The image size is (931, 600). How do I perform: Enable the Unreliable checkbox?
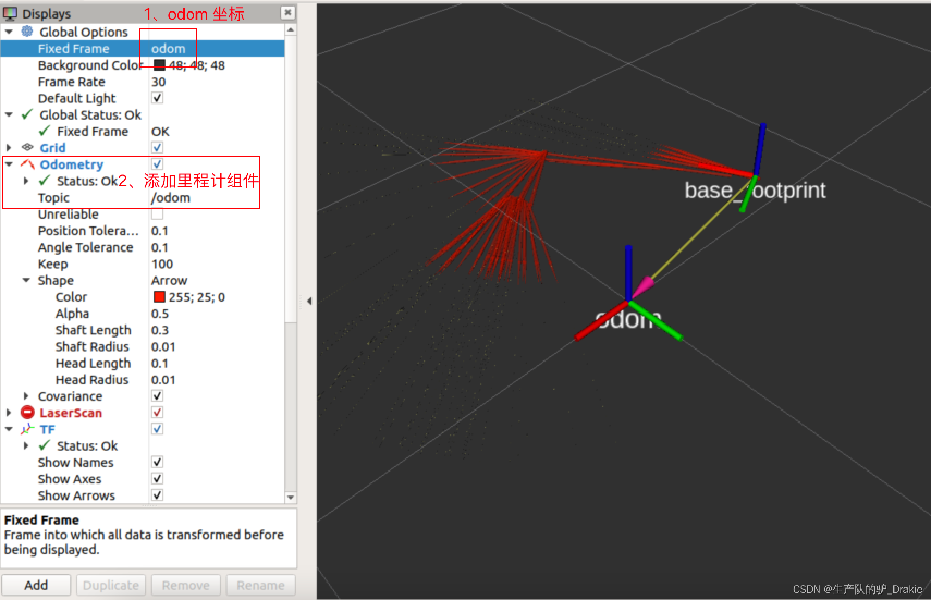(x=157, y=213)
